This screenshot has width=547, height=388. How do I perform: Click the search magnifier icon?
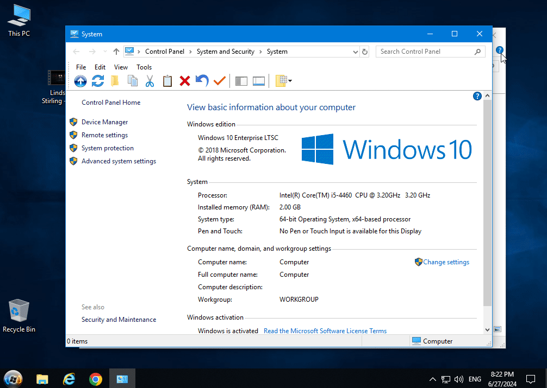point(477,52)
